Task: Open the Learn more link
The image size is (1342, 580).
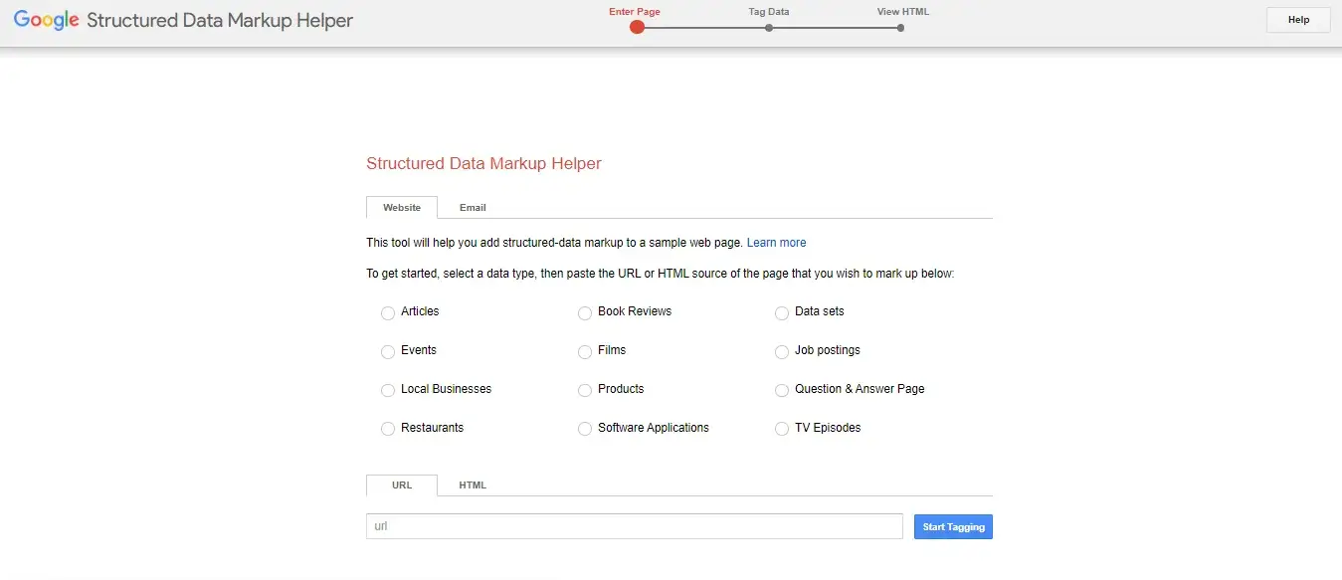Action: pyautogui.click(x=776, y=243)
